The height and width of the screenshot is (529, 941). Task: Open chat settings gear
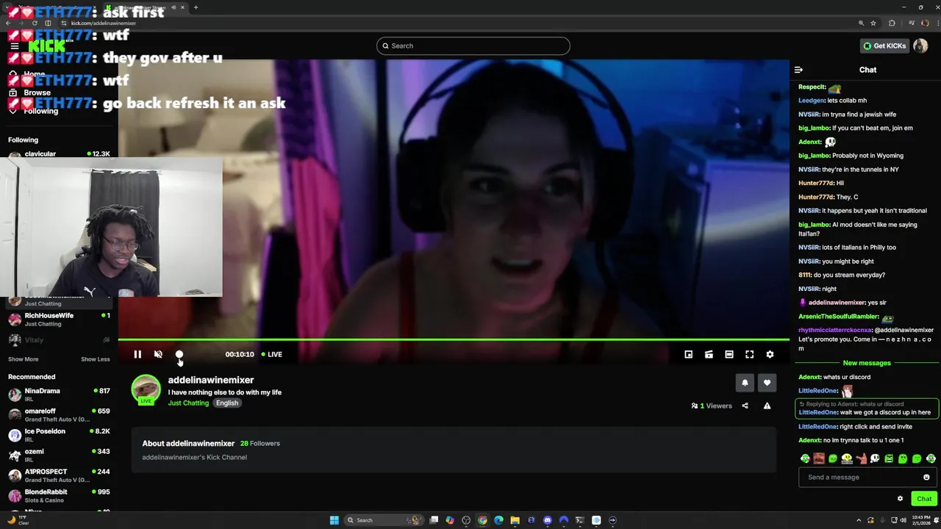(900, 498)
